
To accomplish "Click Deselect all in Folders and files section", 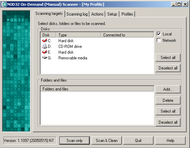I will 168,122.
